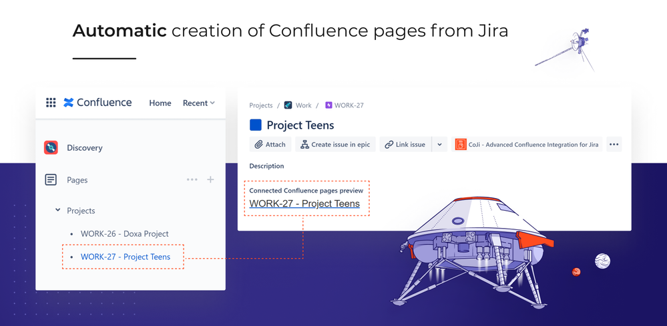
Task: Collapse the Projects tree chevron
Action: [58, 210]
